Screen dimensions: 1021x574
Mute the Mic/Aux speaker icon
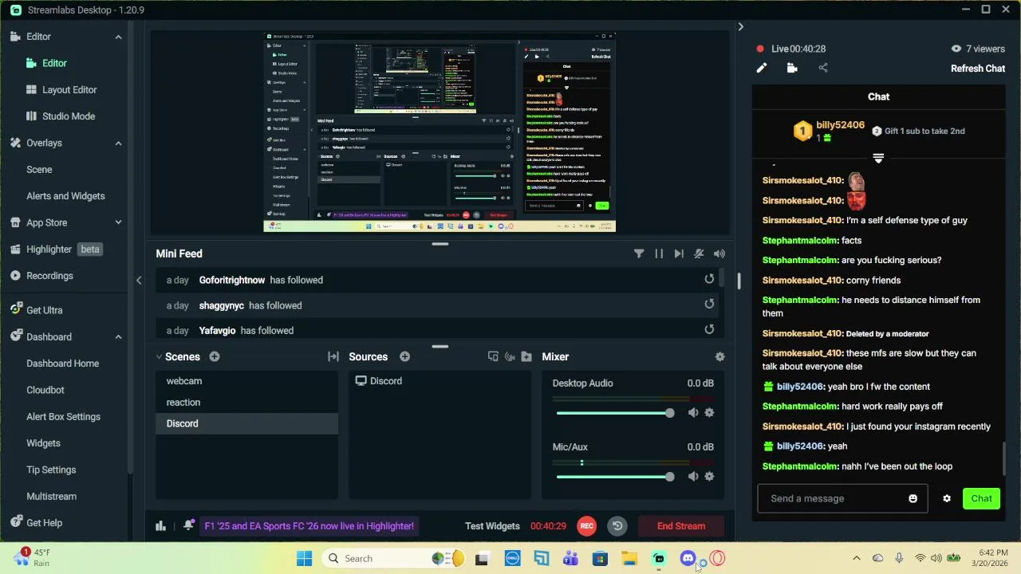tap(693, 476)
